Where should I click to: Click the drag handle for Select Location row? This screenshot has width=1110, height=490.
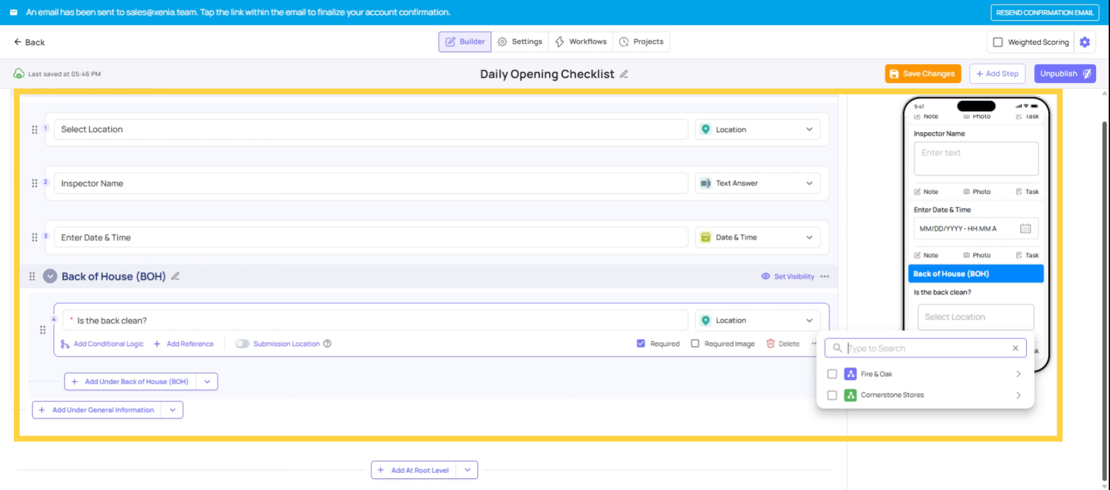(x=35, y=129)
